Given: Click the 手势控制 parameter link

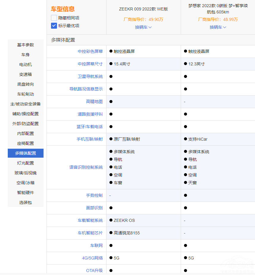Looking at the screenshot, I should click(94, 195).
